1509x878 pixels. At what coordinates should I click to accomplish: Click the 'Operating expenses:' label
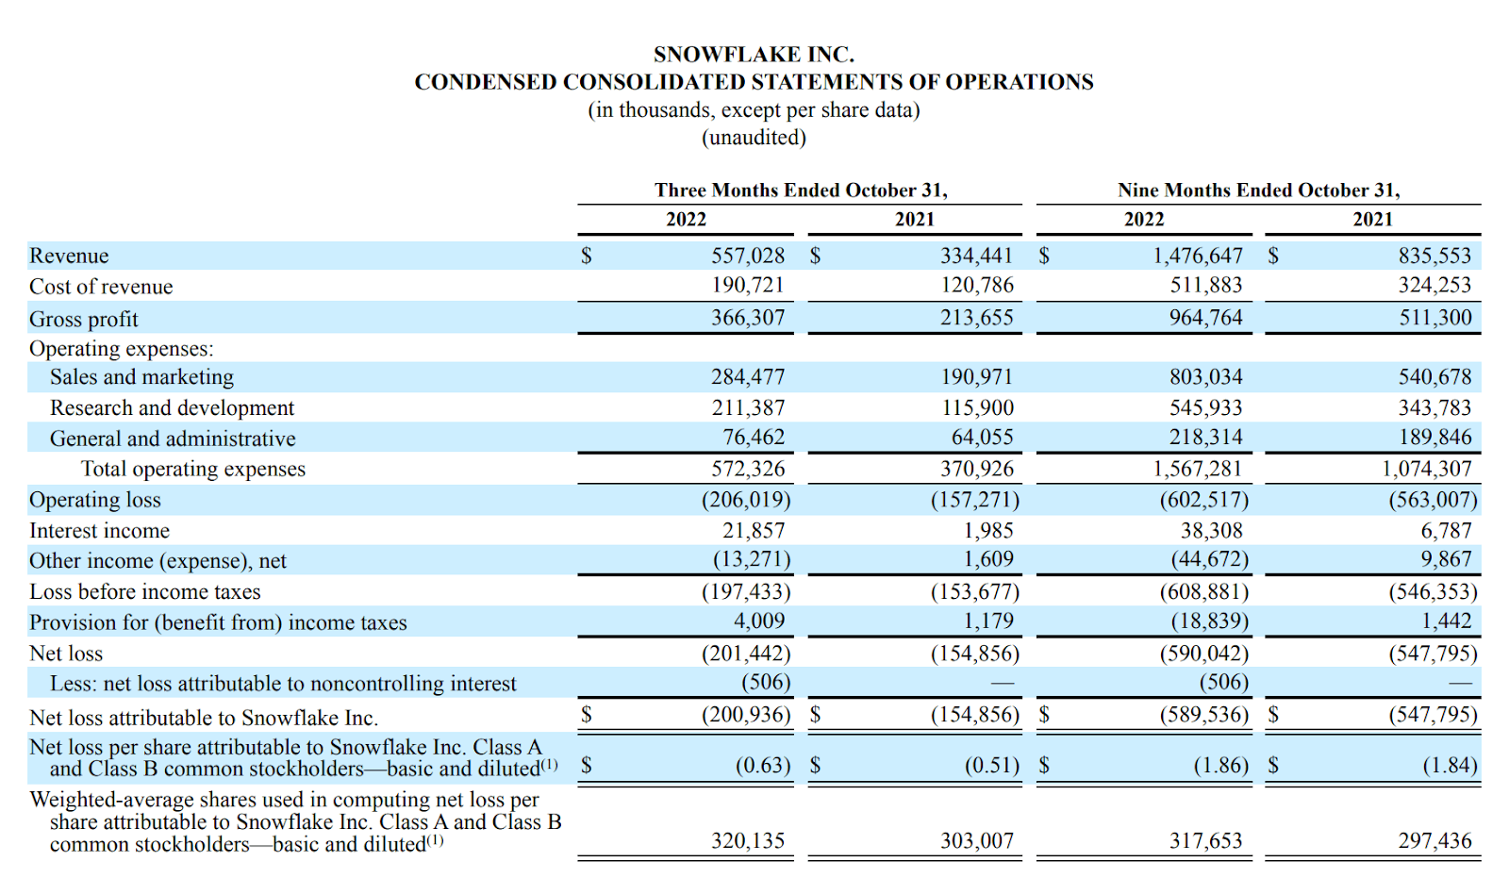(x=122, y=349)
